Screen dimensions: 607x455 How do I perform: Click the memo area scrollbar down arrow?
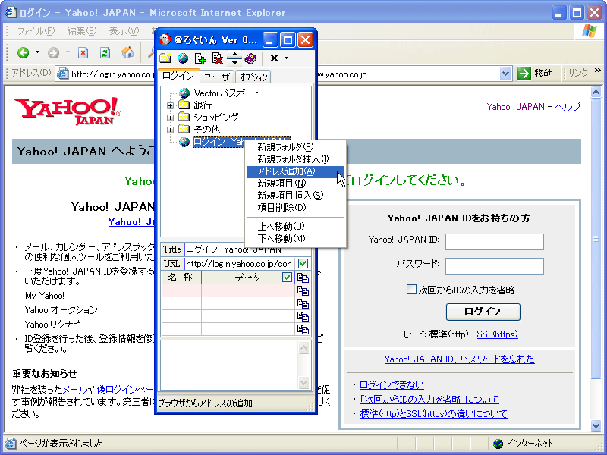click(304, 383)
